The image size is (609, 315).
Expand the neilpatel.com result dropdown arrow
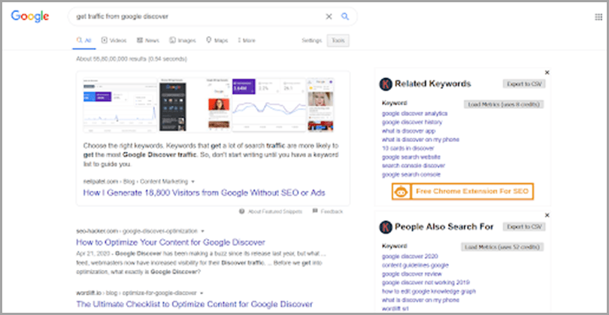(x=193, y=181)
